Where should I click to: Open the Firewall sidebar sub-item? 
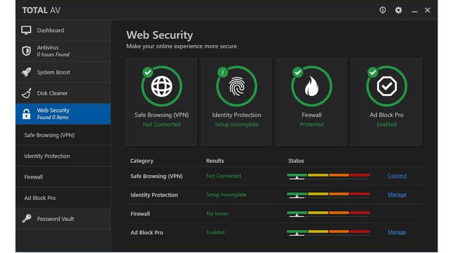coord(64,177)
